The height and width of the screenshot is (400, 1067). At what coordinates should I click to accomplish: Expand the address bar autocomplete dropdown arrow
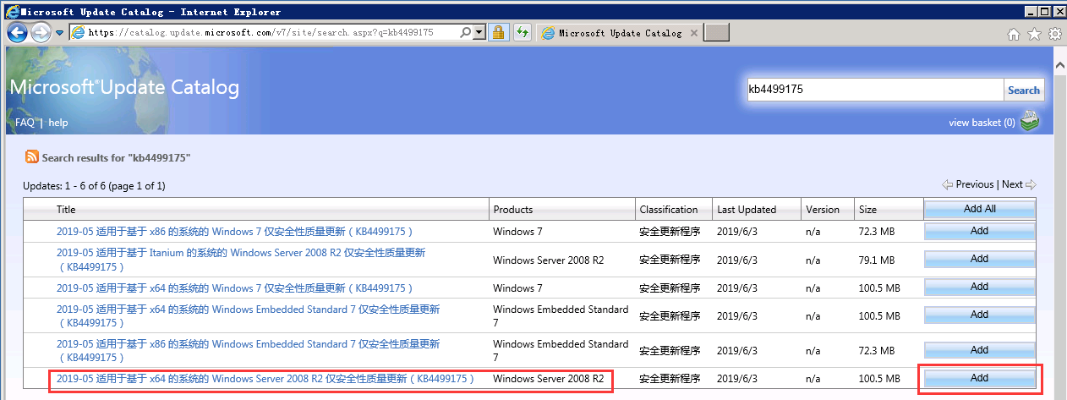(479, 33)
